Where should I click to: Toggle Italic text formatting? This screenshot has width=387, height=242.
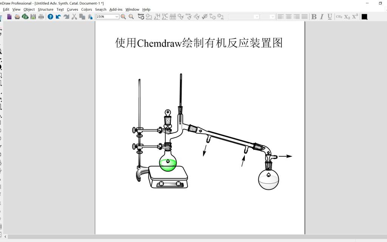pos(322,17)
